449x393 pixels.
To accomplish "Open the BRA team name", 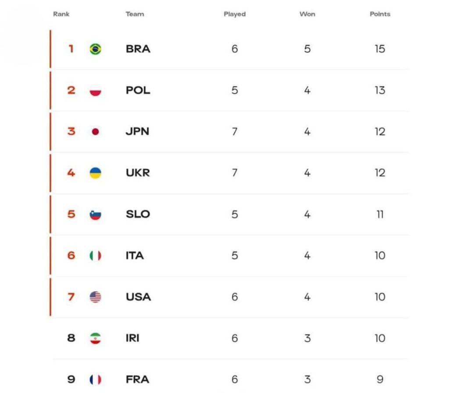I will (138, 49).
